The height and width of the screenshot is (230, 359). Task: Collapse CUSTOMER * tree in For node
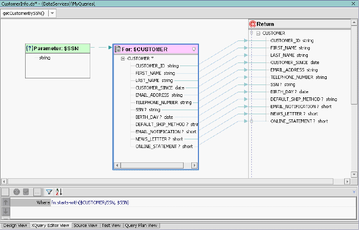pyautogui.click(x=123, y=59)
